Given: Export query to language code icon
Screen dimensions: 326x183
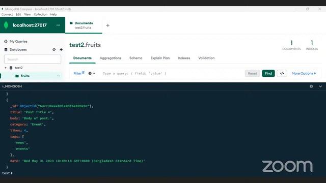Looking at the screenshot, I should (282, 73).
